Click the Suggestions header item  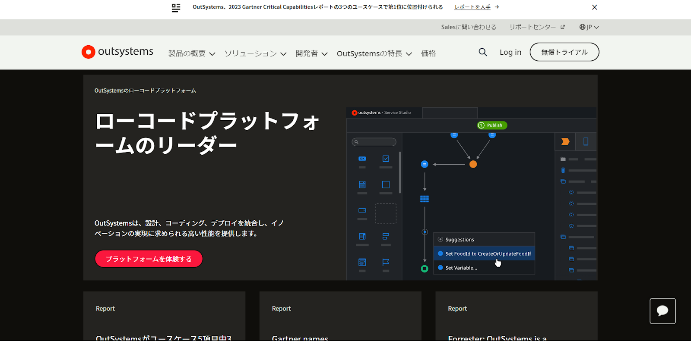click(x=484, y=240)
